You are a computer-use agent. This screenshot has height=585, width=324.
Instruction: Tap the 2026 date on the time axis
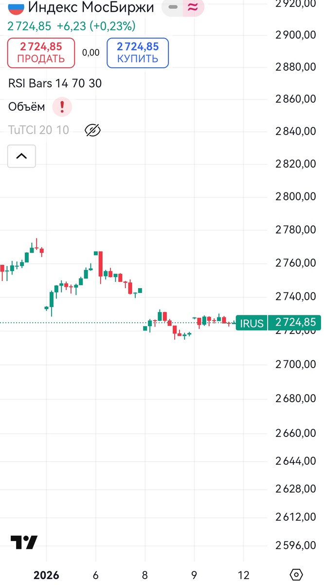46,575
